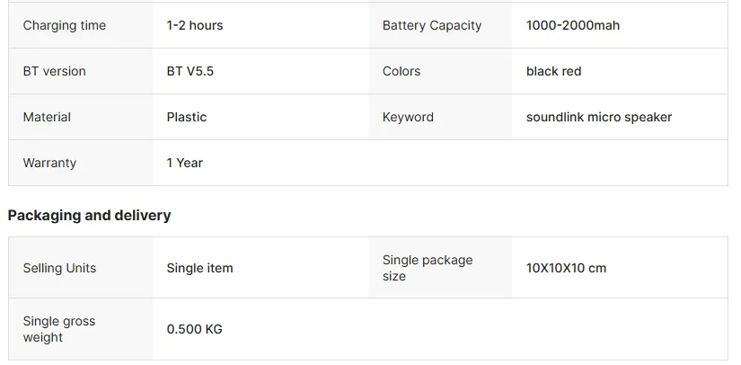
Task: Click the Packaging and delivery heading
Action: (89, 216)
